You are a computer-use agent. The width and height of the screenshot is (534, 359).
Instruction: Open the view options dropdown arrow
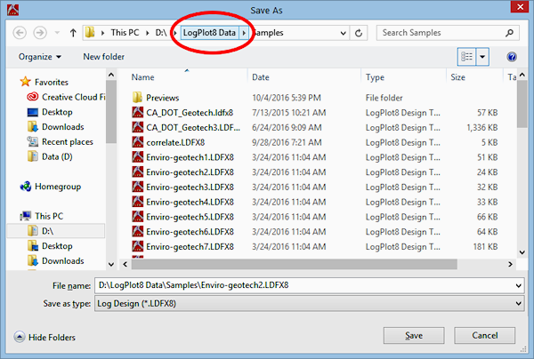click(x=483, y=57)
